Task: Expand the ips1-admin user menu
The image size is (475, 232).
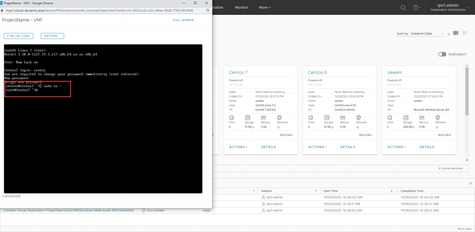Action: pyautogui.click(x=447, y=7)
